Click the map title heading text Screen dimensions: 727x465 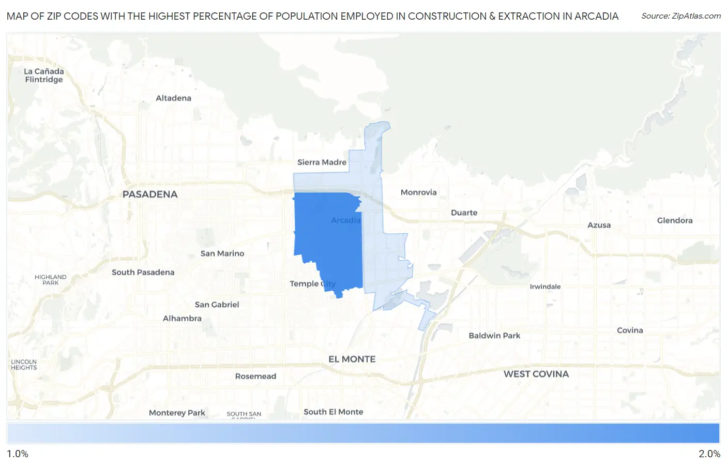312,16
